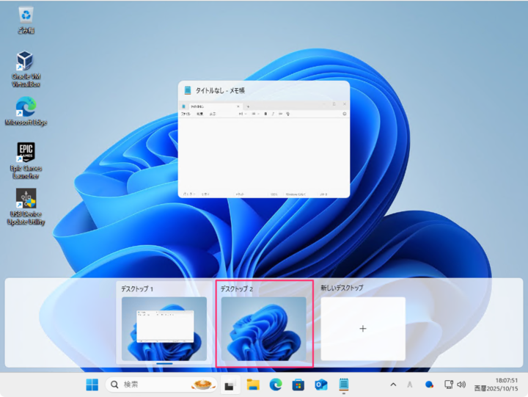
Task: Open Task View from the taskbar
Action: point(229,385)
